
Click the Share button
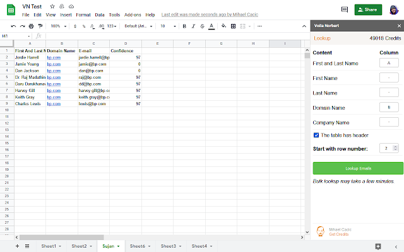click(368, 10)
